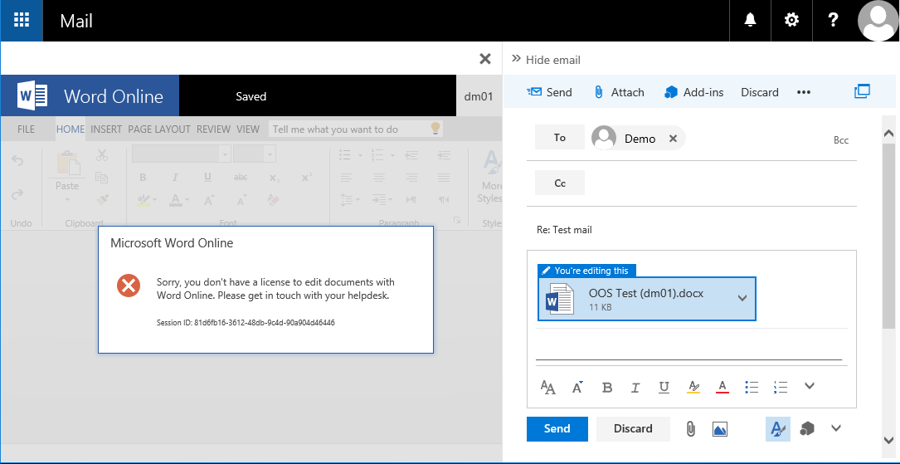Click the Tell me what you want box
Image resolution: width=900 pixels, height=464 pixels.
[x=356, y=129]
